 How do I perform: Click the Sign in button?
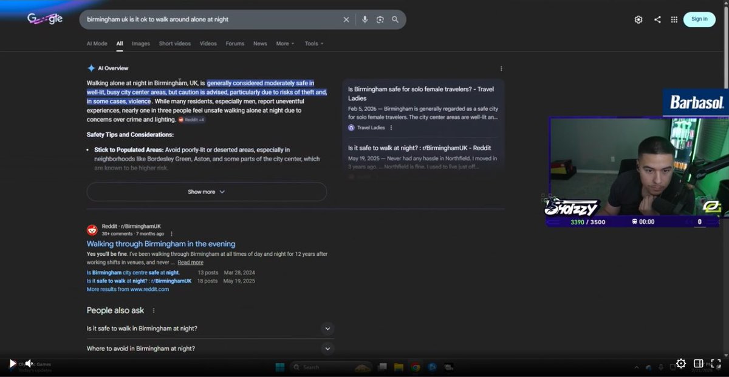pos(699,19)
